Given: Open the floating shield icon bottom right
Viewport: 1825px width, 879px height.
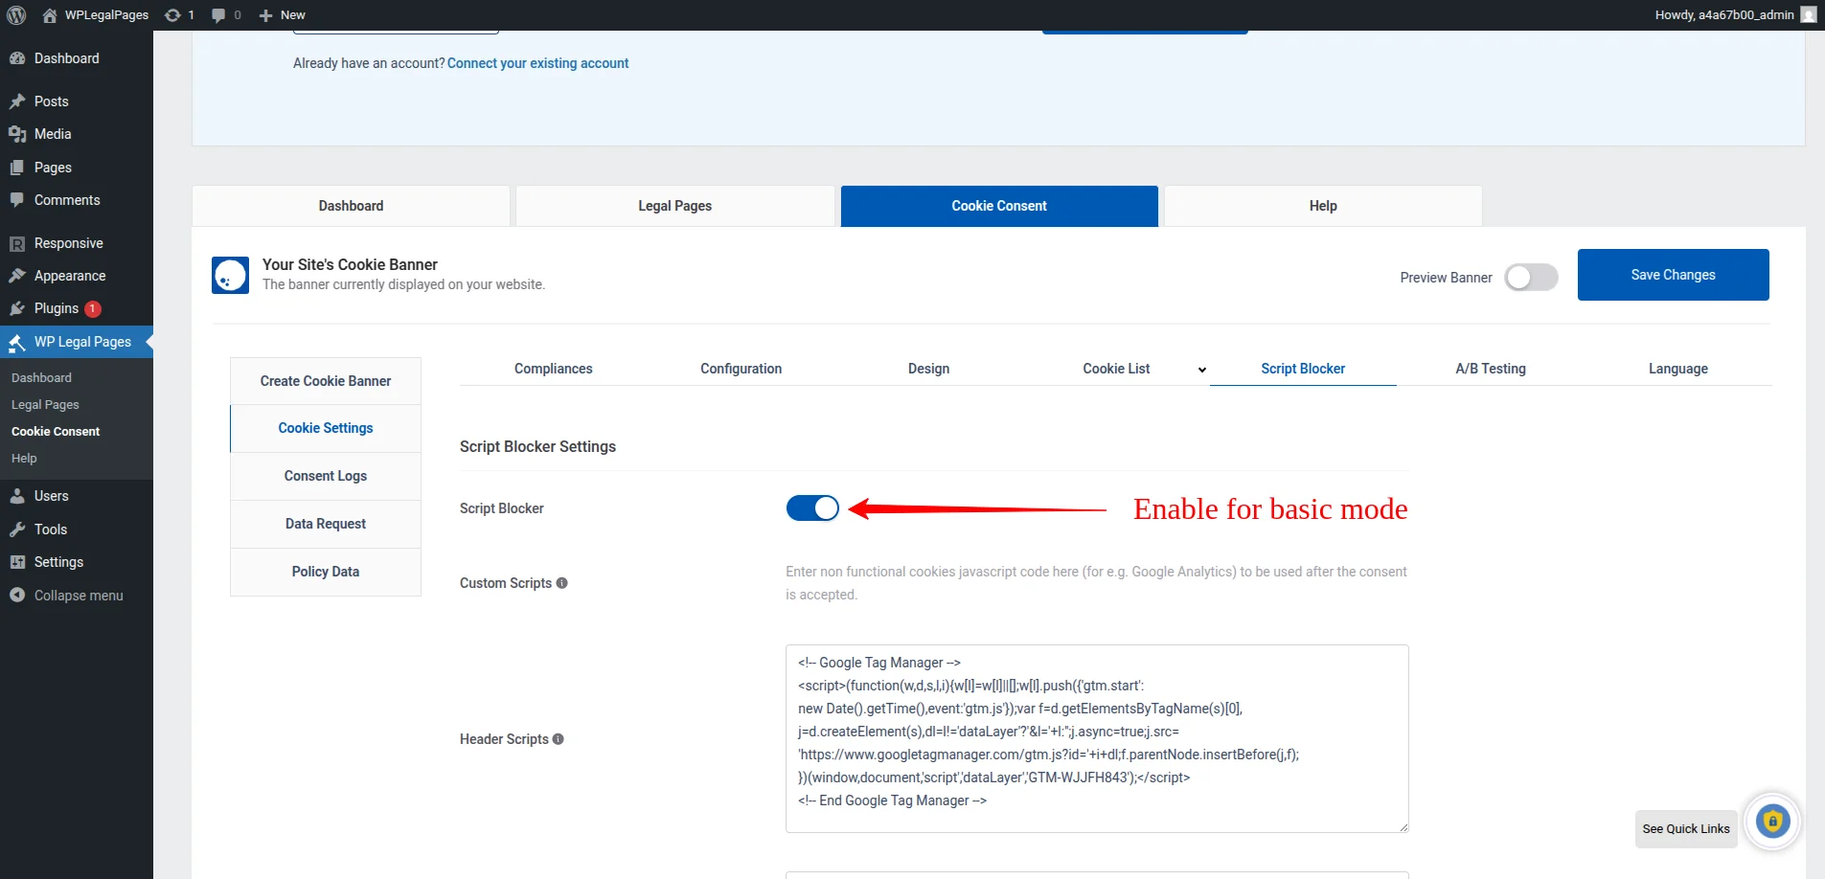Looking at the screenshot, I should (1773, 821).
